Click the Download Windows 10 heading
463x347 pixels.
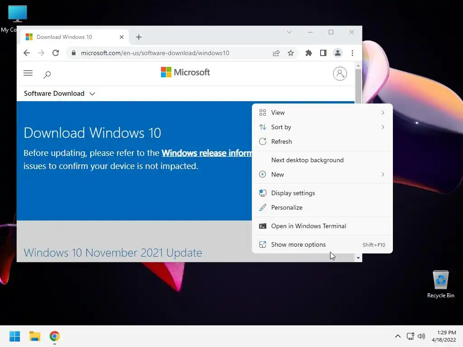(92, 133)
